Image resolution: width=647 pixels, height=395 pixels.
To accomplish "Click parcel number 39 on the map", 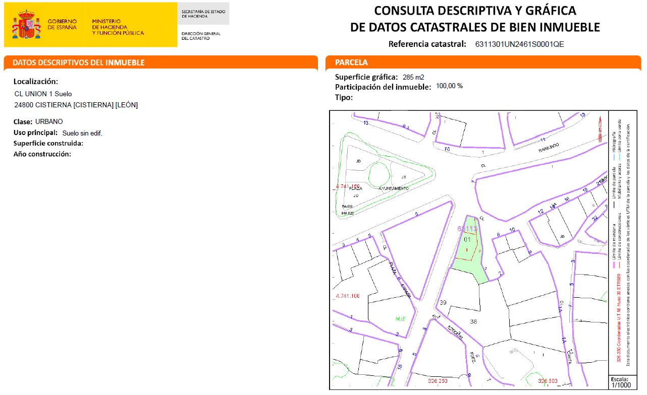I will tap(443, 302).
